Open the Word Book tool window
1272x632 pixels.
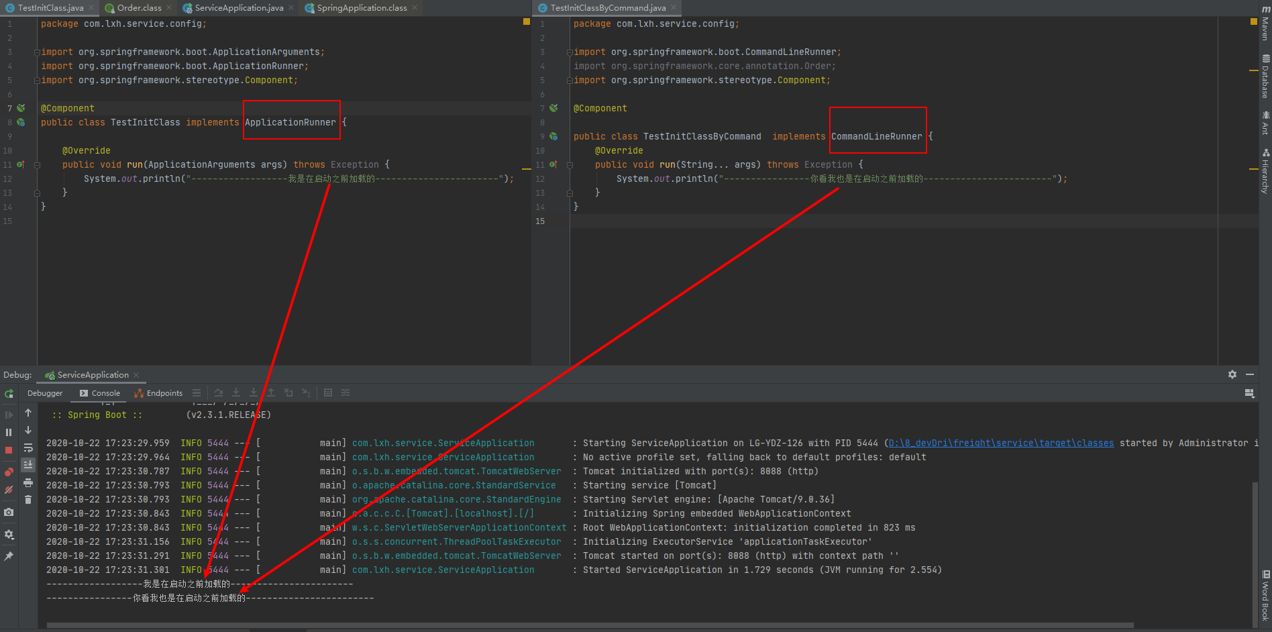pyautogui.click(x=1265, y=595)
